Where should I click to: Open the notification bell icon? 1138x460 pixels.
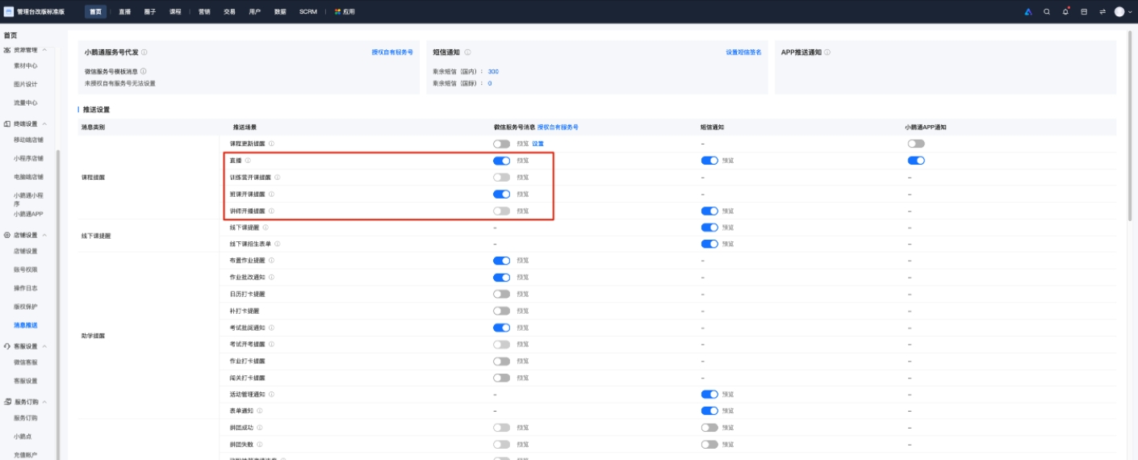point(1065,12)
